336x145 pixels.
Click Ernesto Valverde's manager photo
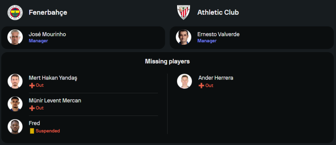pyautogui.click(x=183, y=37)
